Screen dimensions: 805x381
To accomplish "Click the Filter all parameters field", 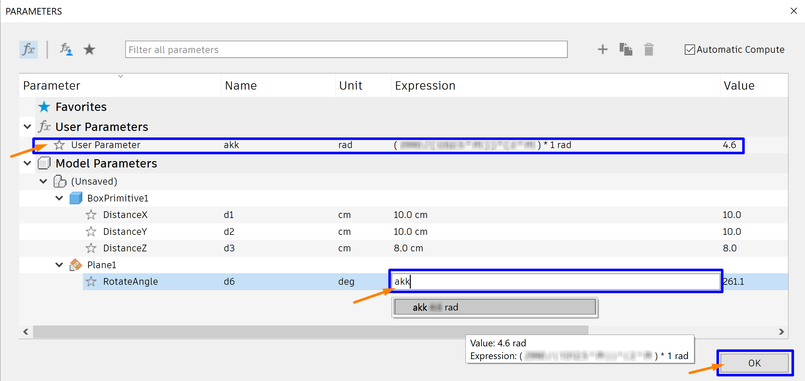I will [346, 50].
